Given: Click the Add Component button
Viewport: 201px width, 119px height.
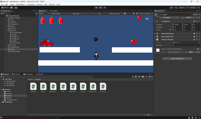Looking at the screenshot, I should pyautogui.click(x=177, y=59).
